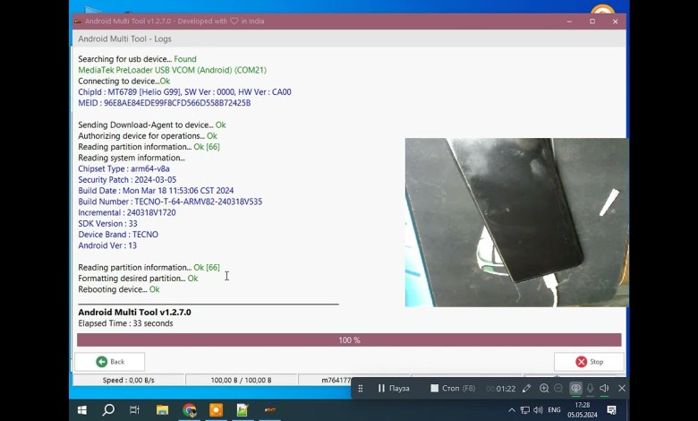The width and height of the screenshot is (698, 421).
Task: Click 'Speed : 0,00 B/s' status cell
Action: [x=129, y=380]
